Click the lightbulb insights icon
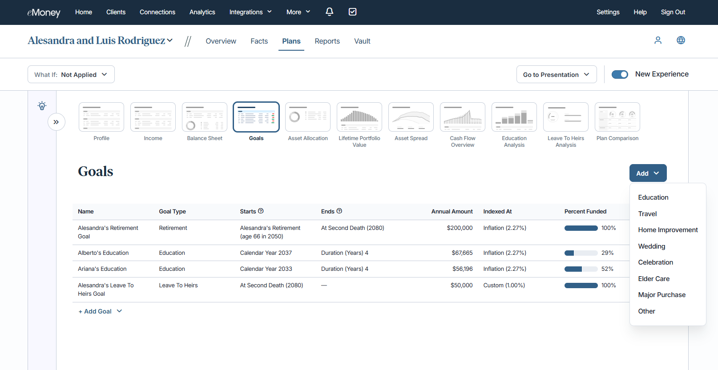This screenshot has height=370, width=718. [x=42, y=106]
